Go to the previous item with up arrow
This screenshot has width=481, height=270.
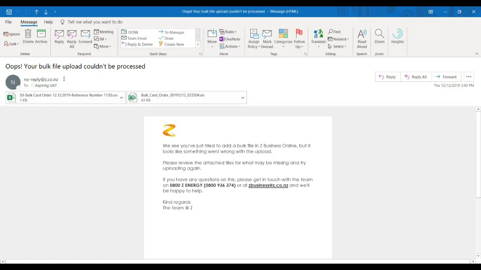[37, 12]
